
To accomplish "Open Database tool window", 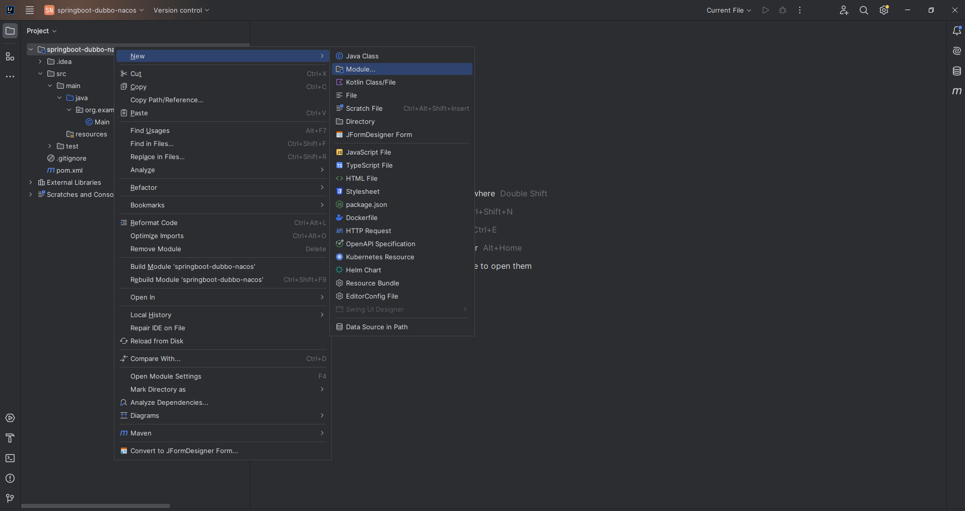I will pyautogui.click(x=957, y=71).
